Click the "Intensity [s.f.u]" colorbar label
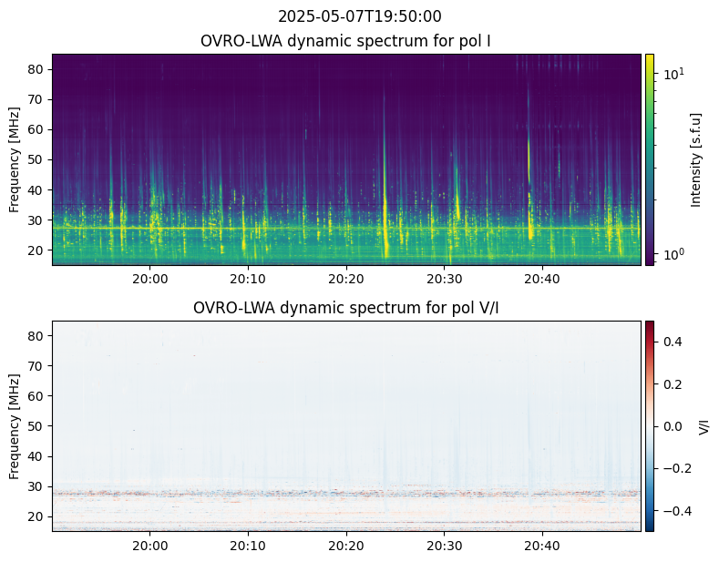The image size is (719, 562). 697,159
